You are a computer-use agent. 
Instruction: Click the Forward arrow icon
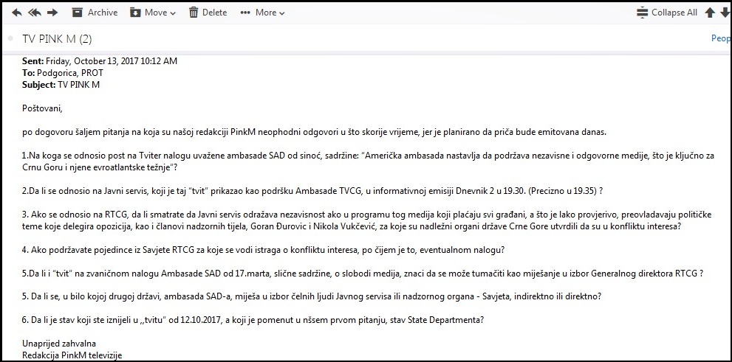click(52, 13)
